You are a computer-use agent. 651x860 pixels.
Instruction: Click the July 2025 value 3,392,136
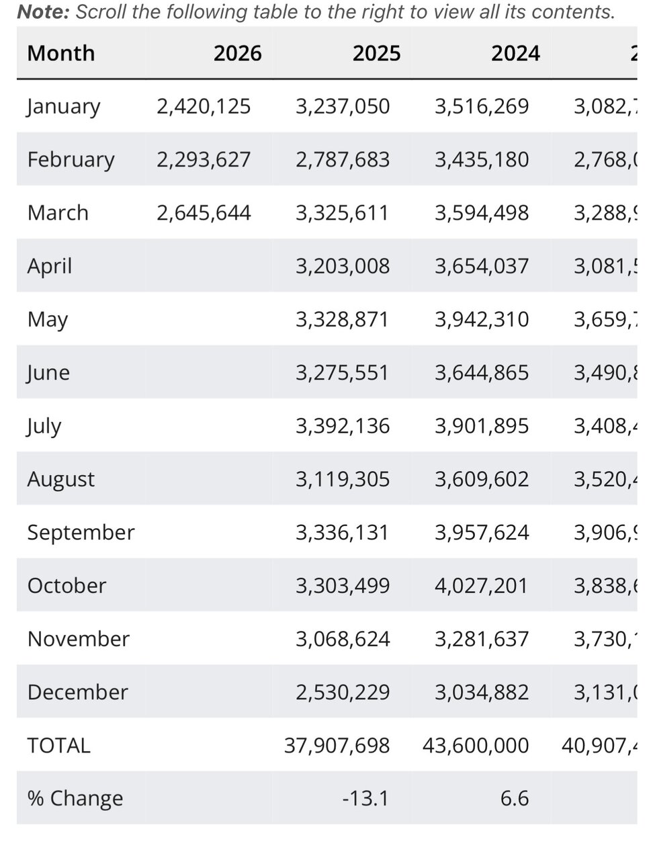point(343,426)
